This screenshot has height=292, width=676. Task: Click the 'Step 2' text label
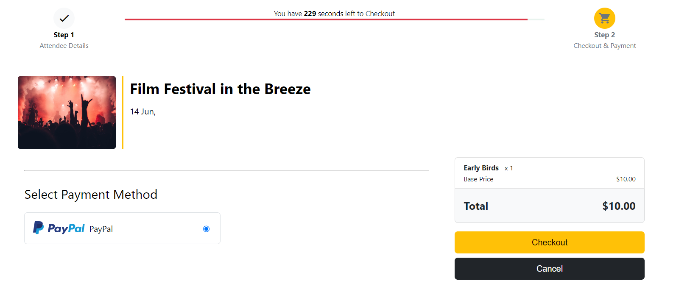(604, 35)
